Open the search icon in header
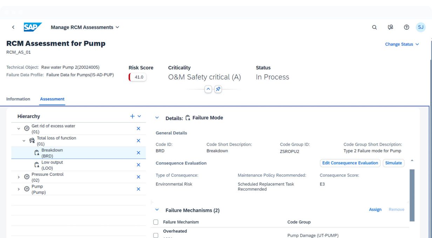432x238 pixels. [x=374, y=27]
